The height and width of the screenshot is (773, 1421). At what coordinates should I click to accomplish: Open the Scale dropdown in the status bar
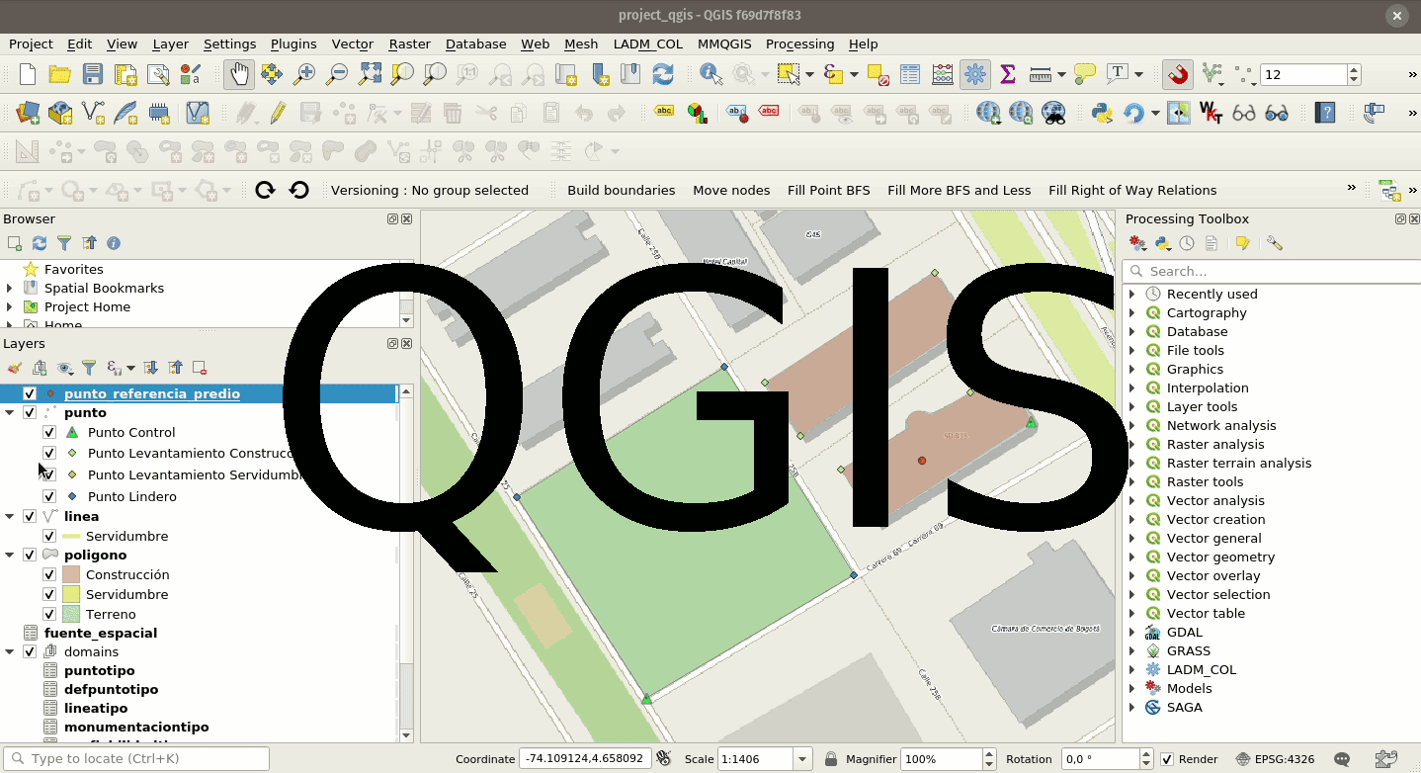[803, 759]
